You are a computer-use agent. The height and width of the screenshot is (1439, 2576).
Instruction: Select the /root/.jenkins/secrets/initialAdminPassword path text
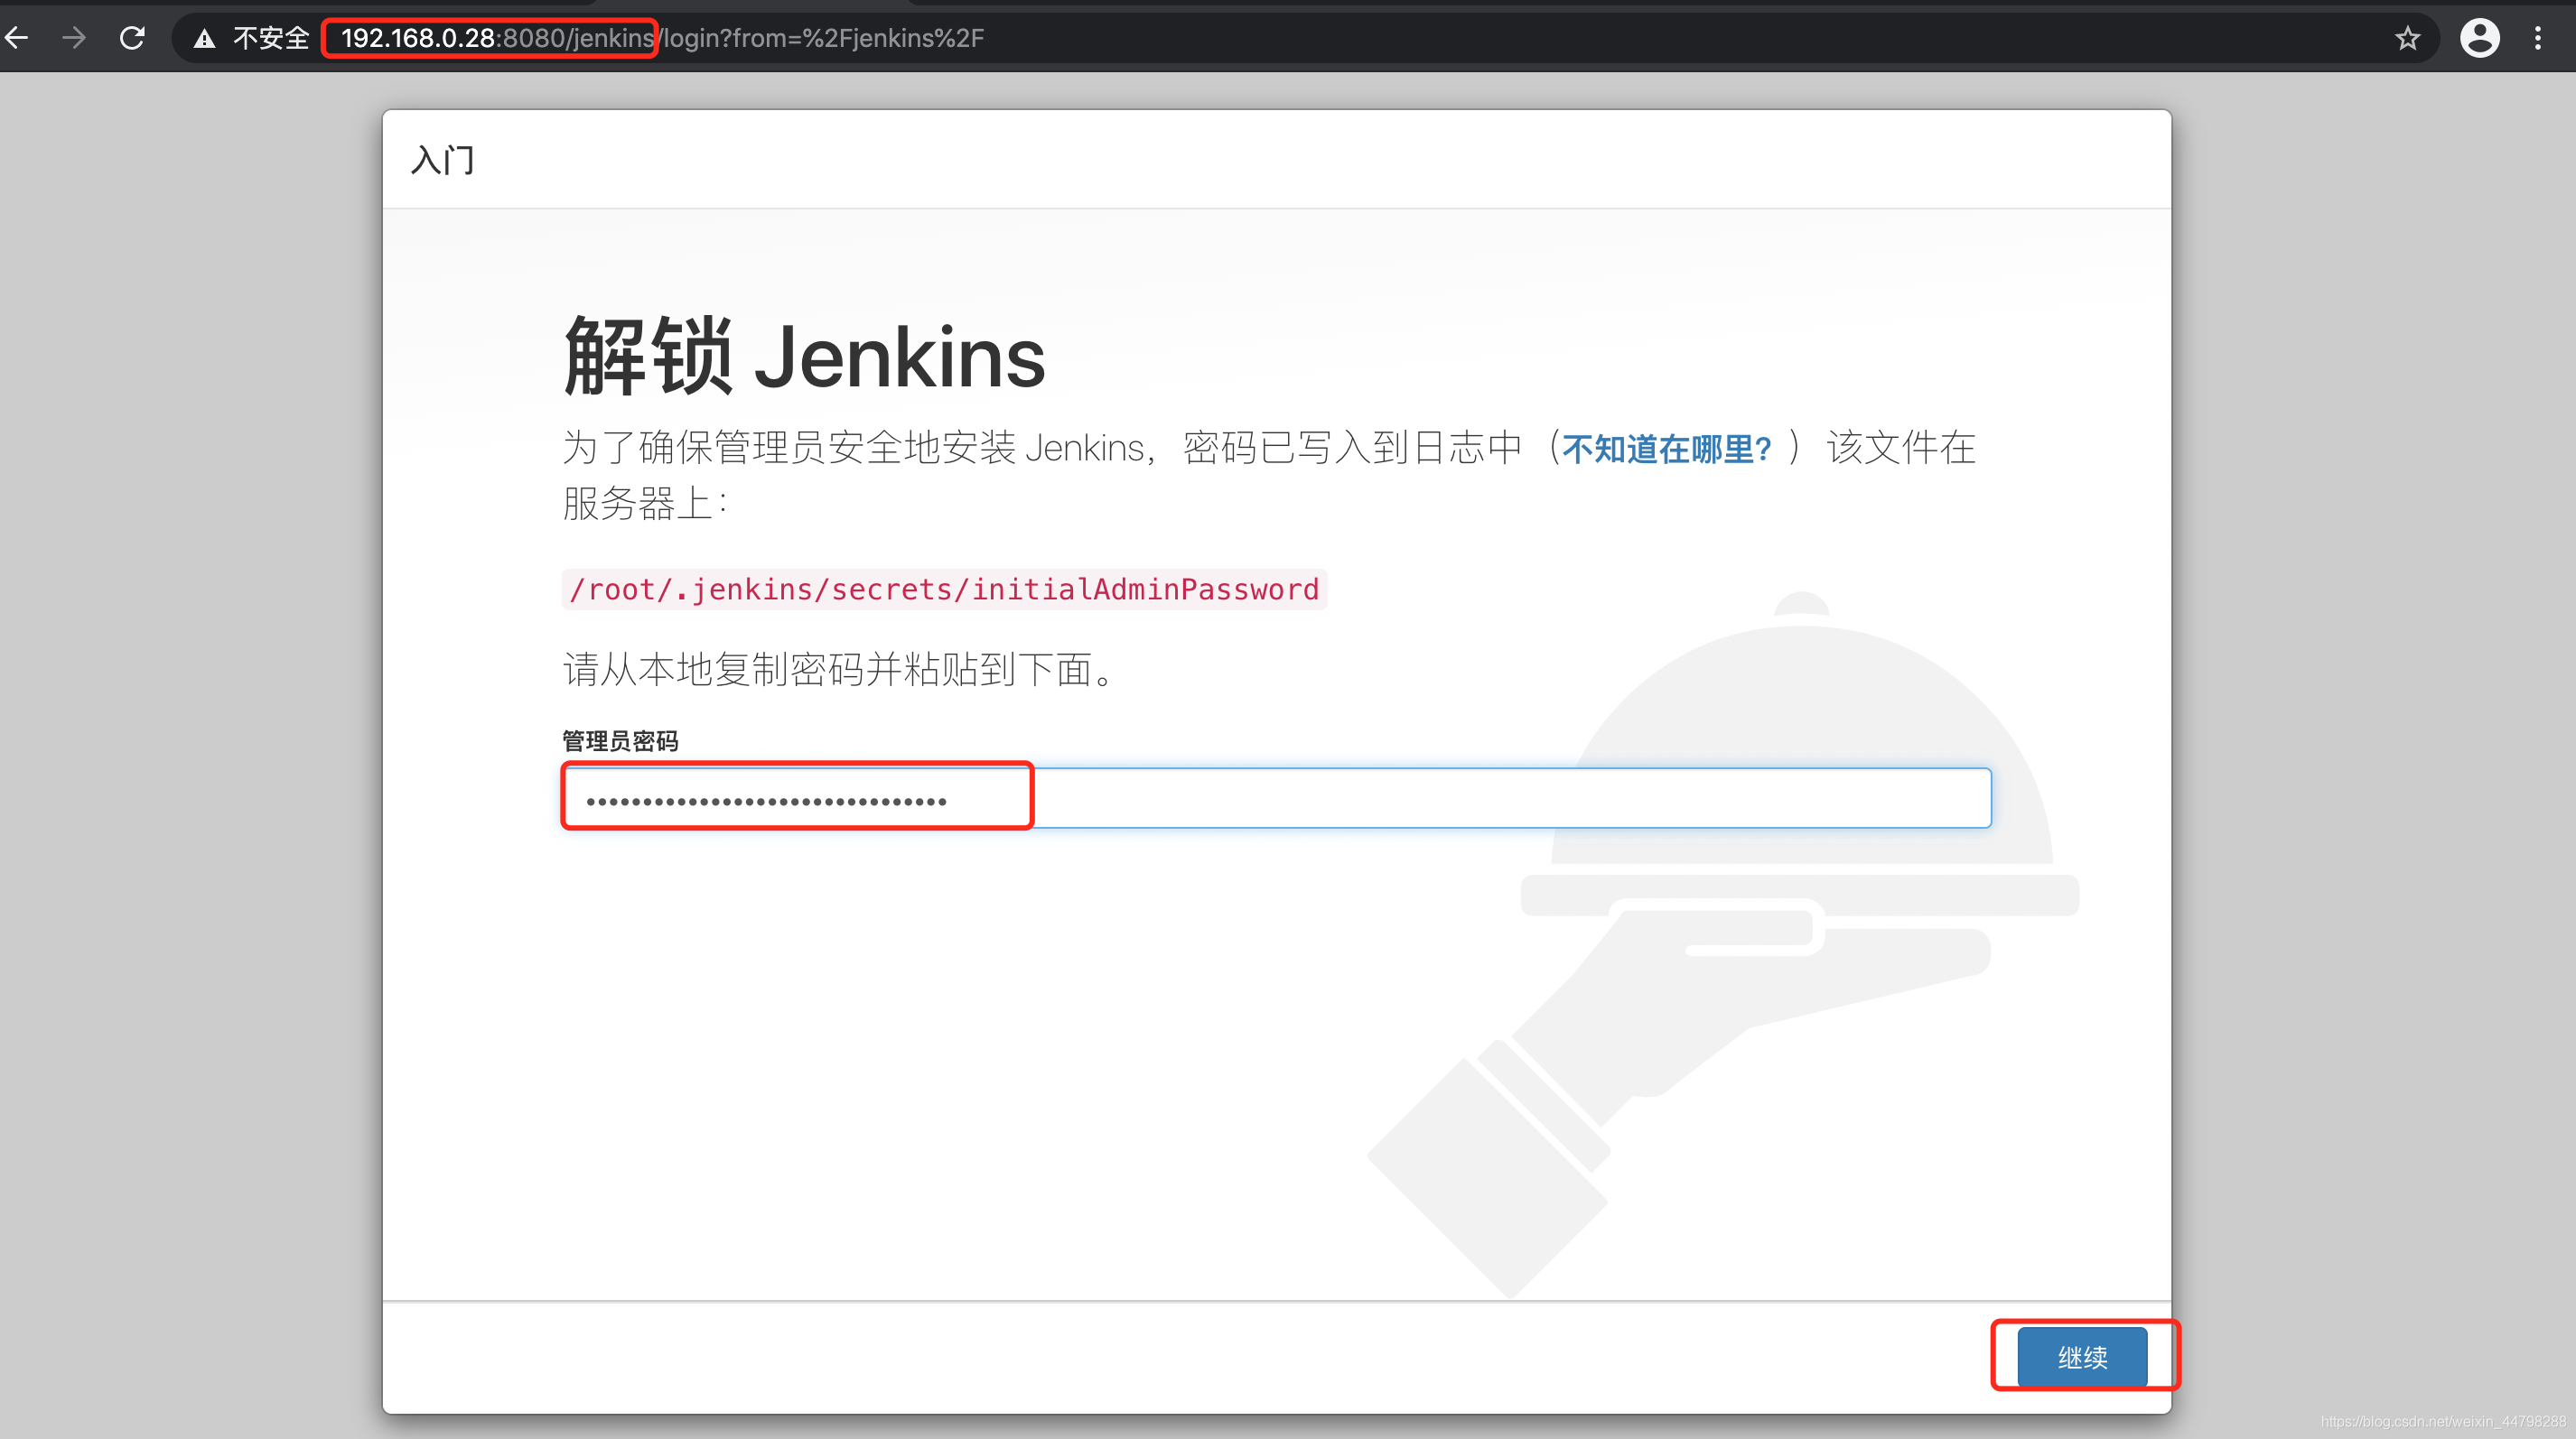[x=944, y=589]
